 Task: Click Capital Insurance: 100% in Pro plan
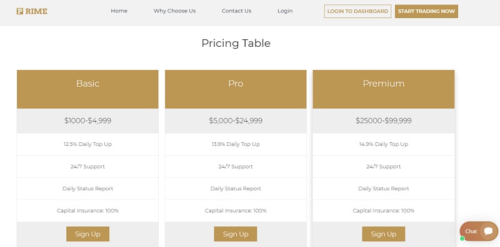tap(236, 211)
